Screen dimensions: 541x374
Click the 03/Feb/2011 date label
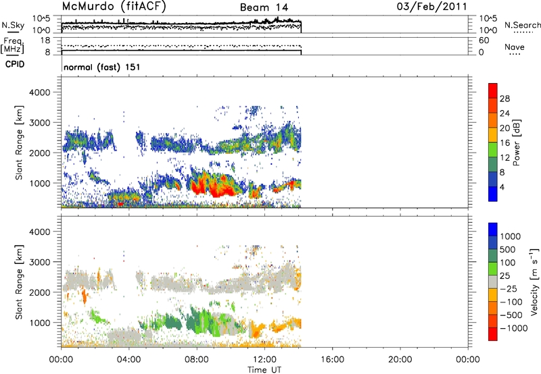(x=431, y=7)
